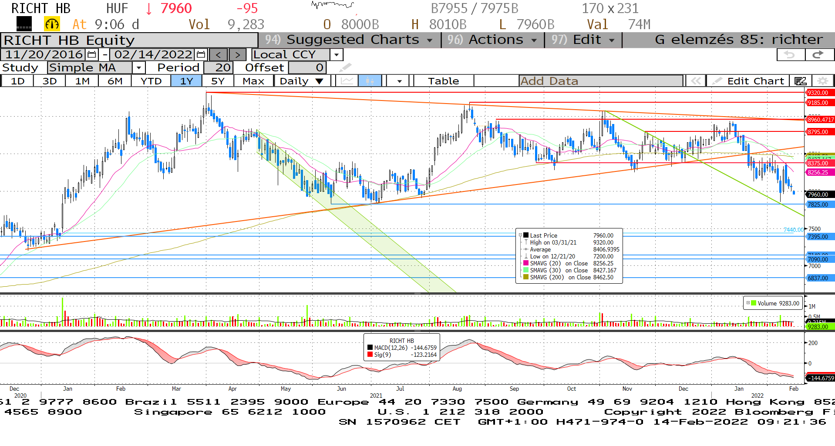The height and width of the screenshot is (446, 835).
Task: Click the pink SMAVG (20) legend swatch
Action: pyautogui.click(x=526, y=263)
